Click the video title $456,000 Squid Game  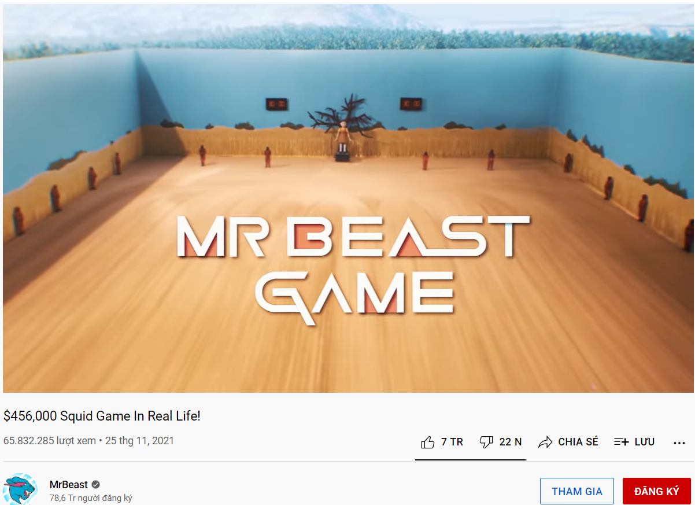(x=102, y=416)
